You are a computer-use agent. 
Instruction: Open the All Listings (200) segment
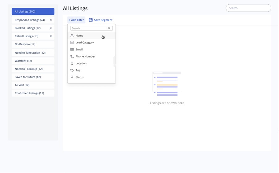click(x=33, y=11)
